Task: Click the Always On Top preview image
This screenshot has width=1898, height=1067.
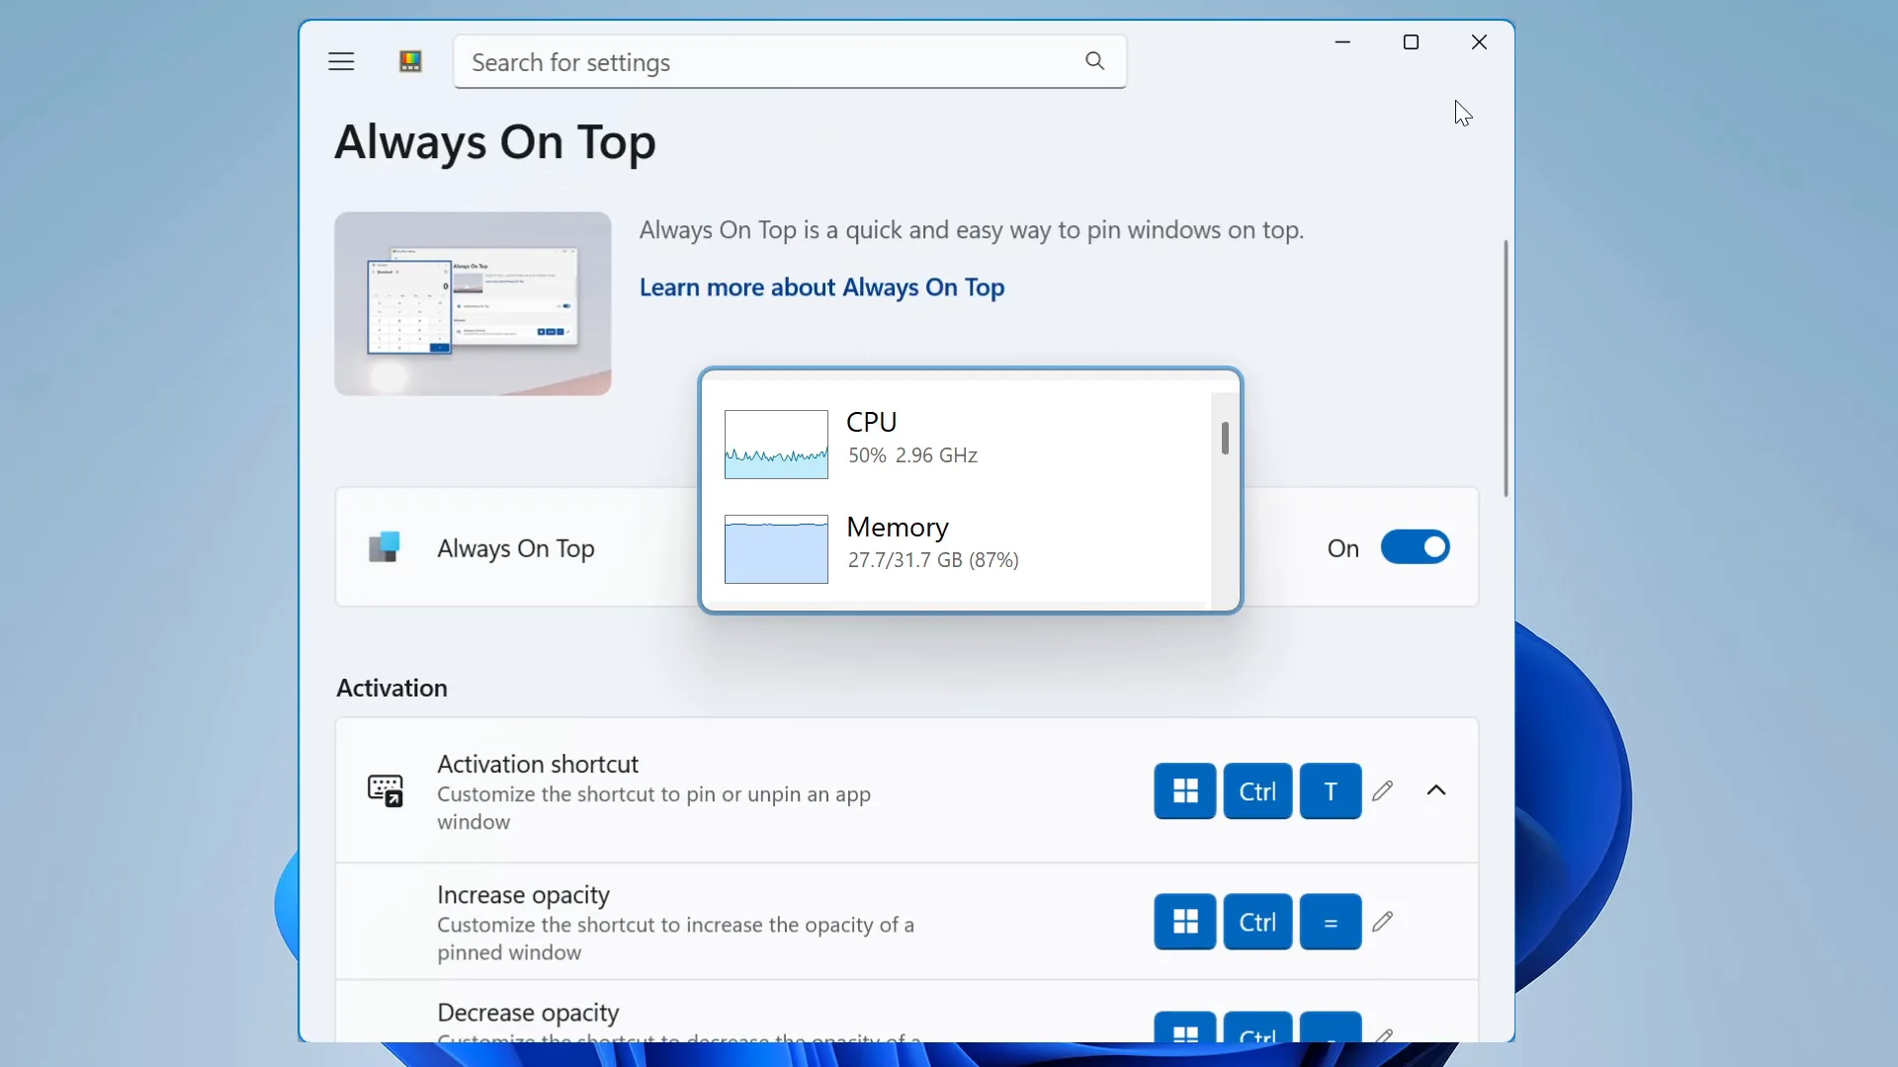Action: 473,303
